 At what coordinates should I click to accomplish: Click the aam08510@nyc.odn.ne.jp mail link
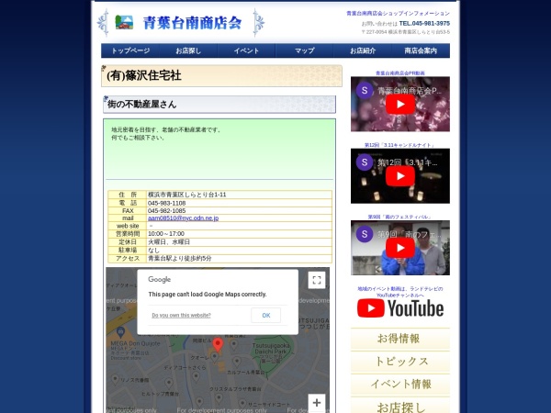(183, 218)
